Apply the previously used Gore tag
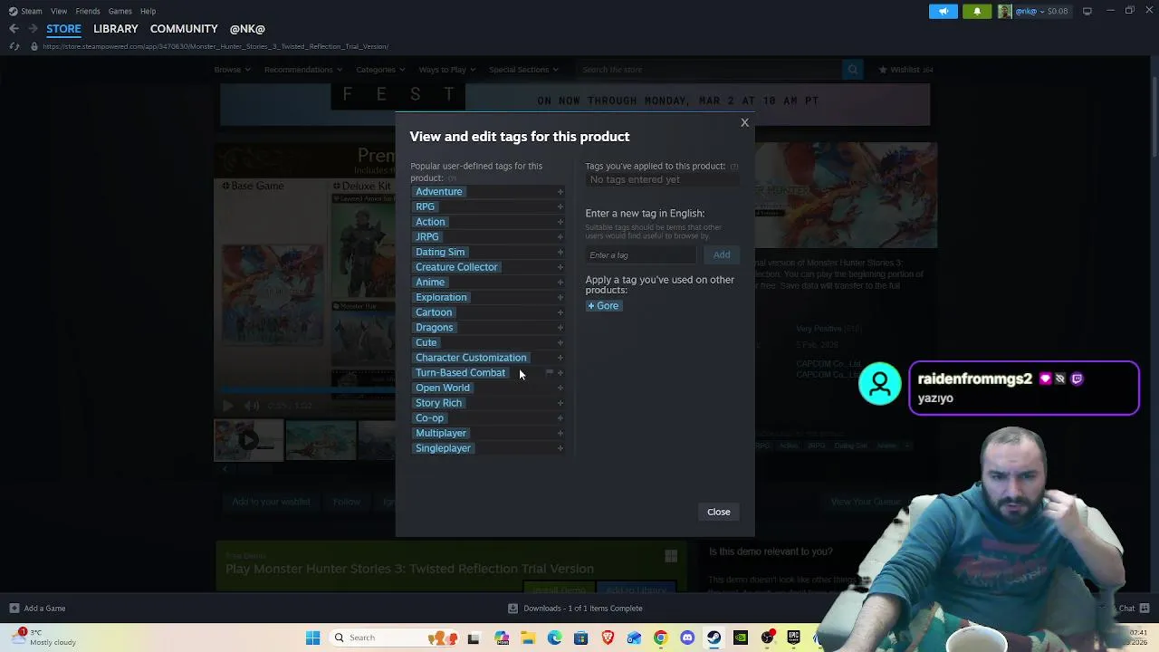Image resolution: width=1159 pixels, height=652 pixels. coord(603,306)
